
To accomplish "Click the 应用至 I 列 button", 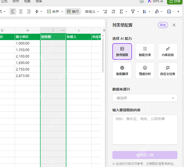I will tap(145, 155).
